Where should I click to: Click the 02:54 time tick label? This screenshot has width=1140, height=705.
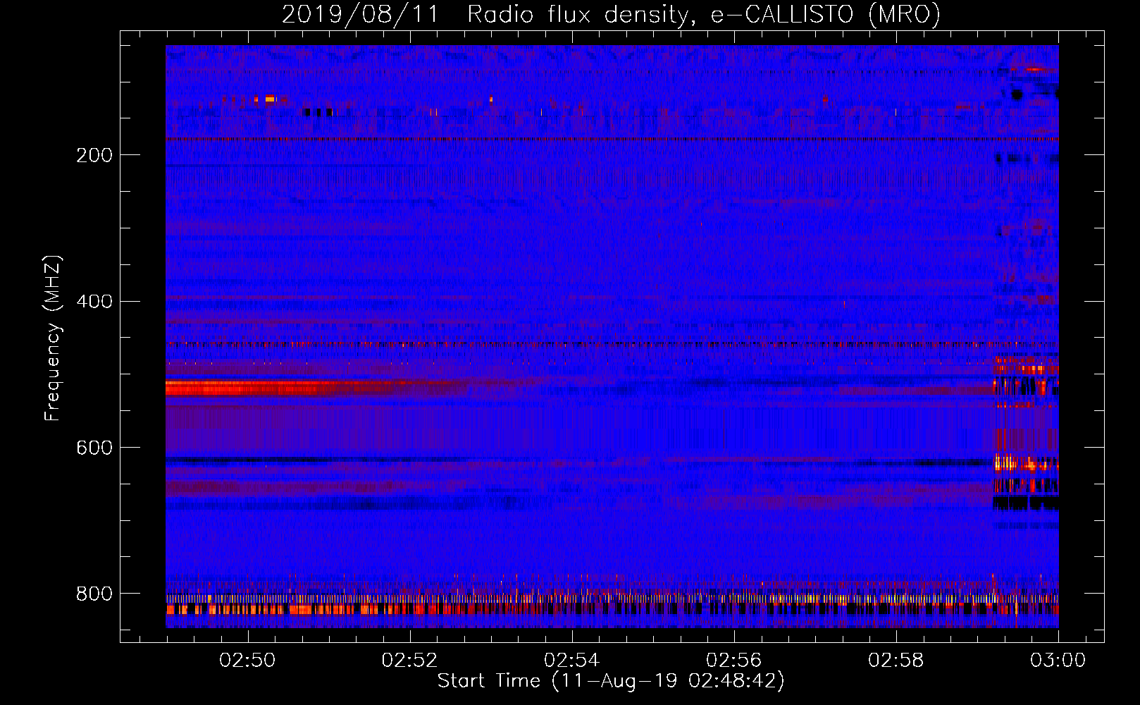coord(571,661)
